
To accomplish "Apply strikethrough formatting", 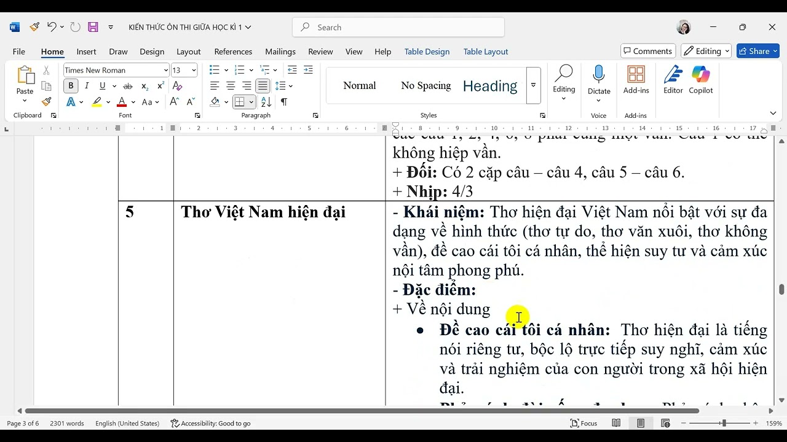I will pos(128,86).
